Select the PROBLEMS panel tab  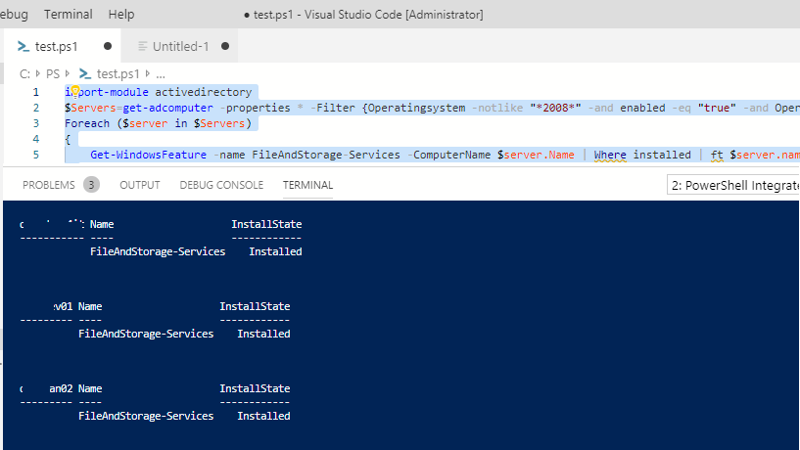pos(49,185)
